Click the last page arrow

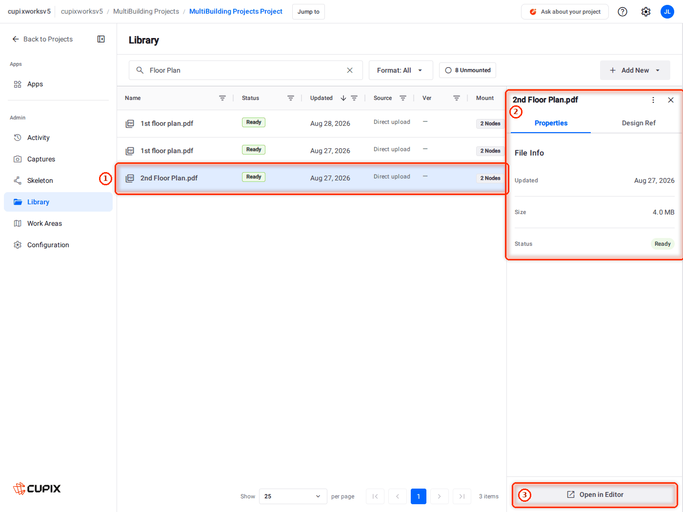point(462,496)
